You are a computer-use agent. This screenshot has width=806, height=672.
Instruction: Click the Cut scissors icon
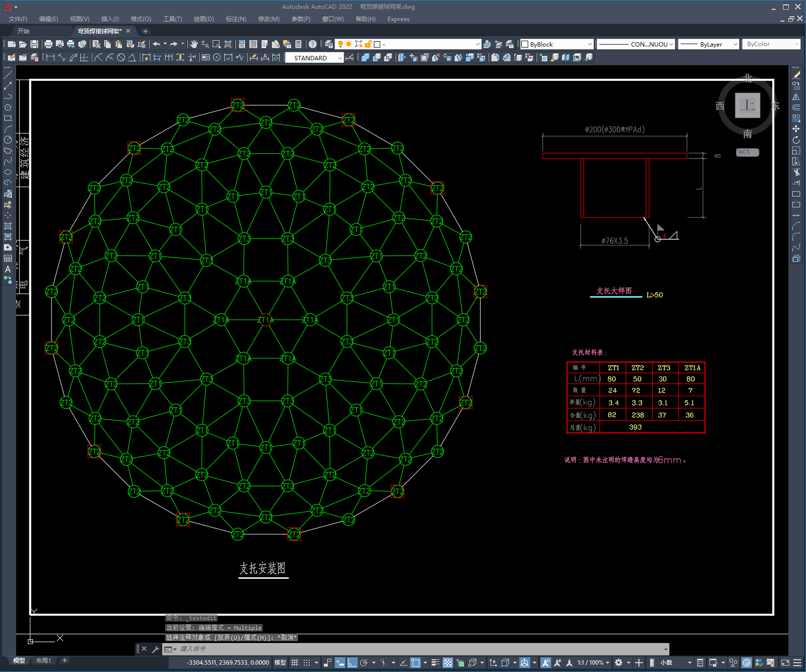coord(96,44)
